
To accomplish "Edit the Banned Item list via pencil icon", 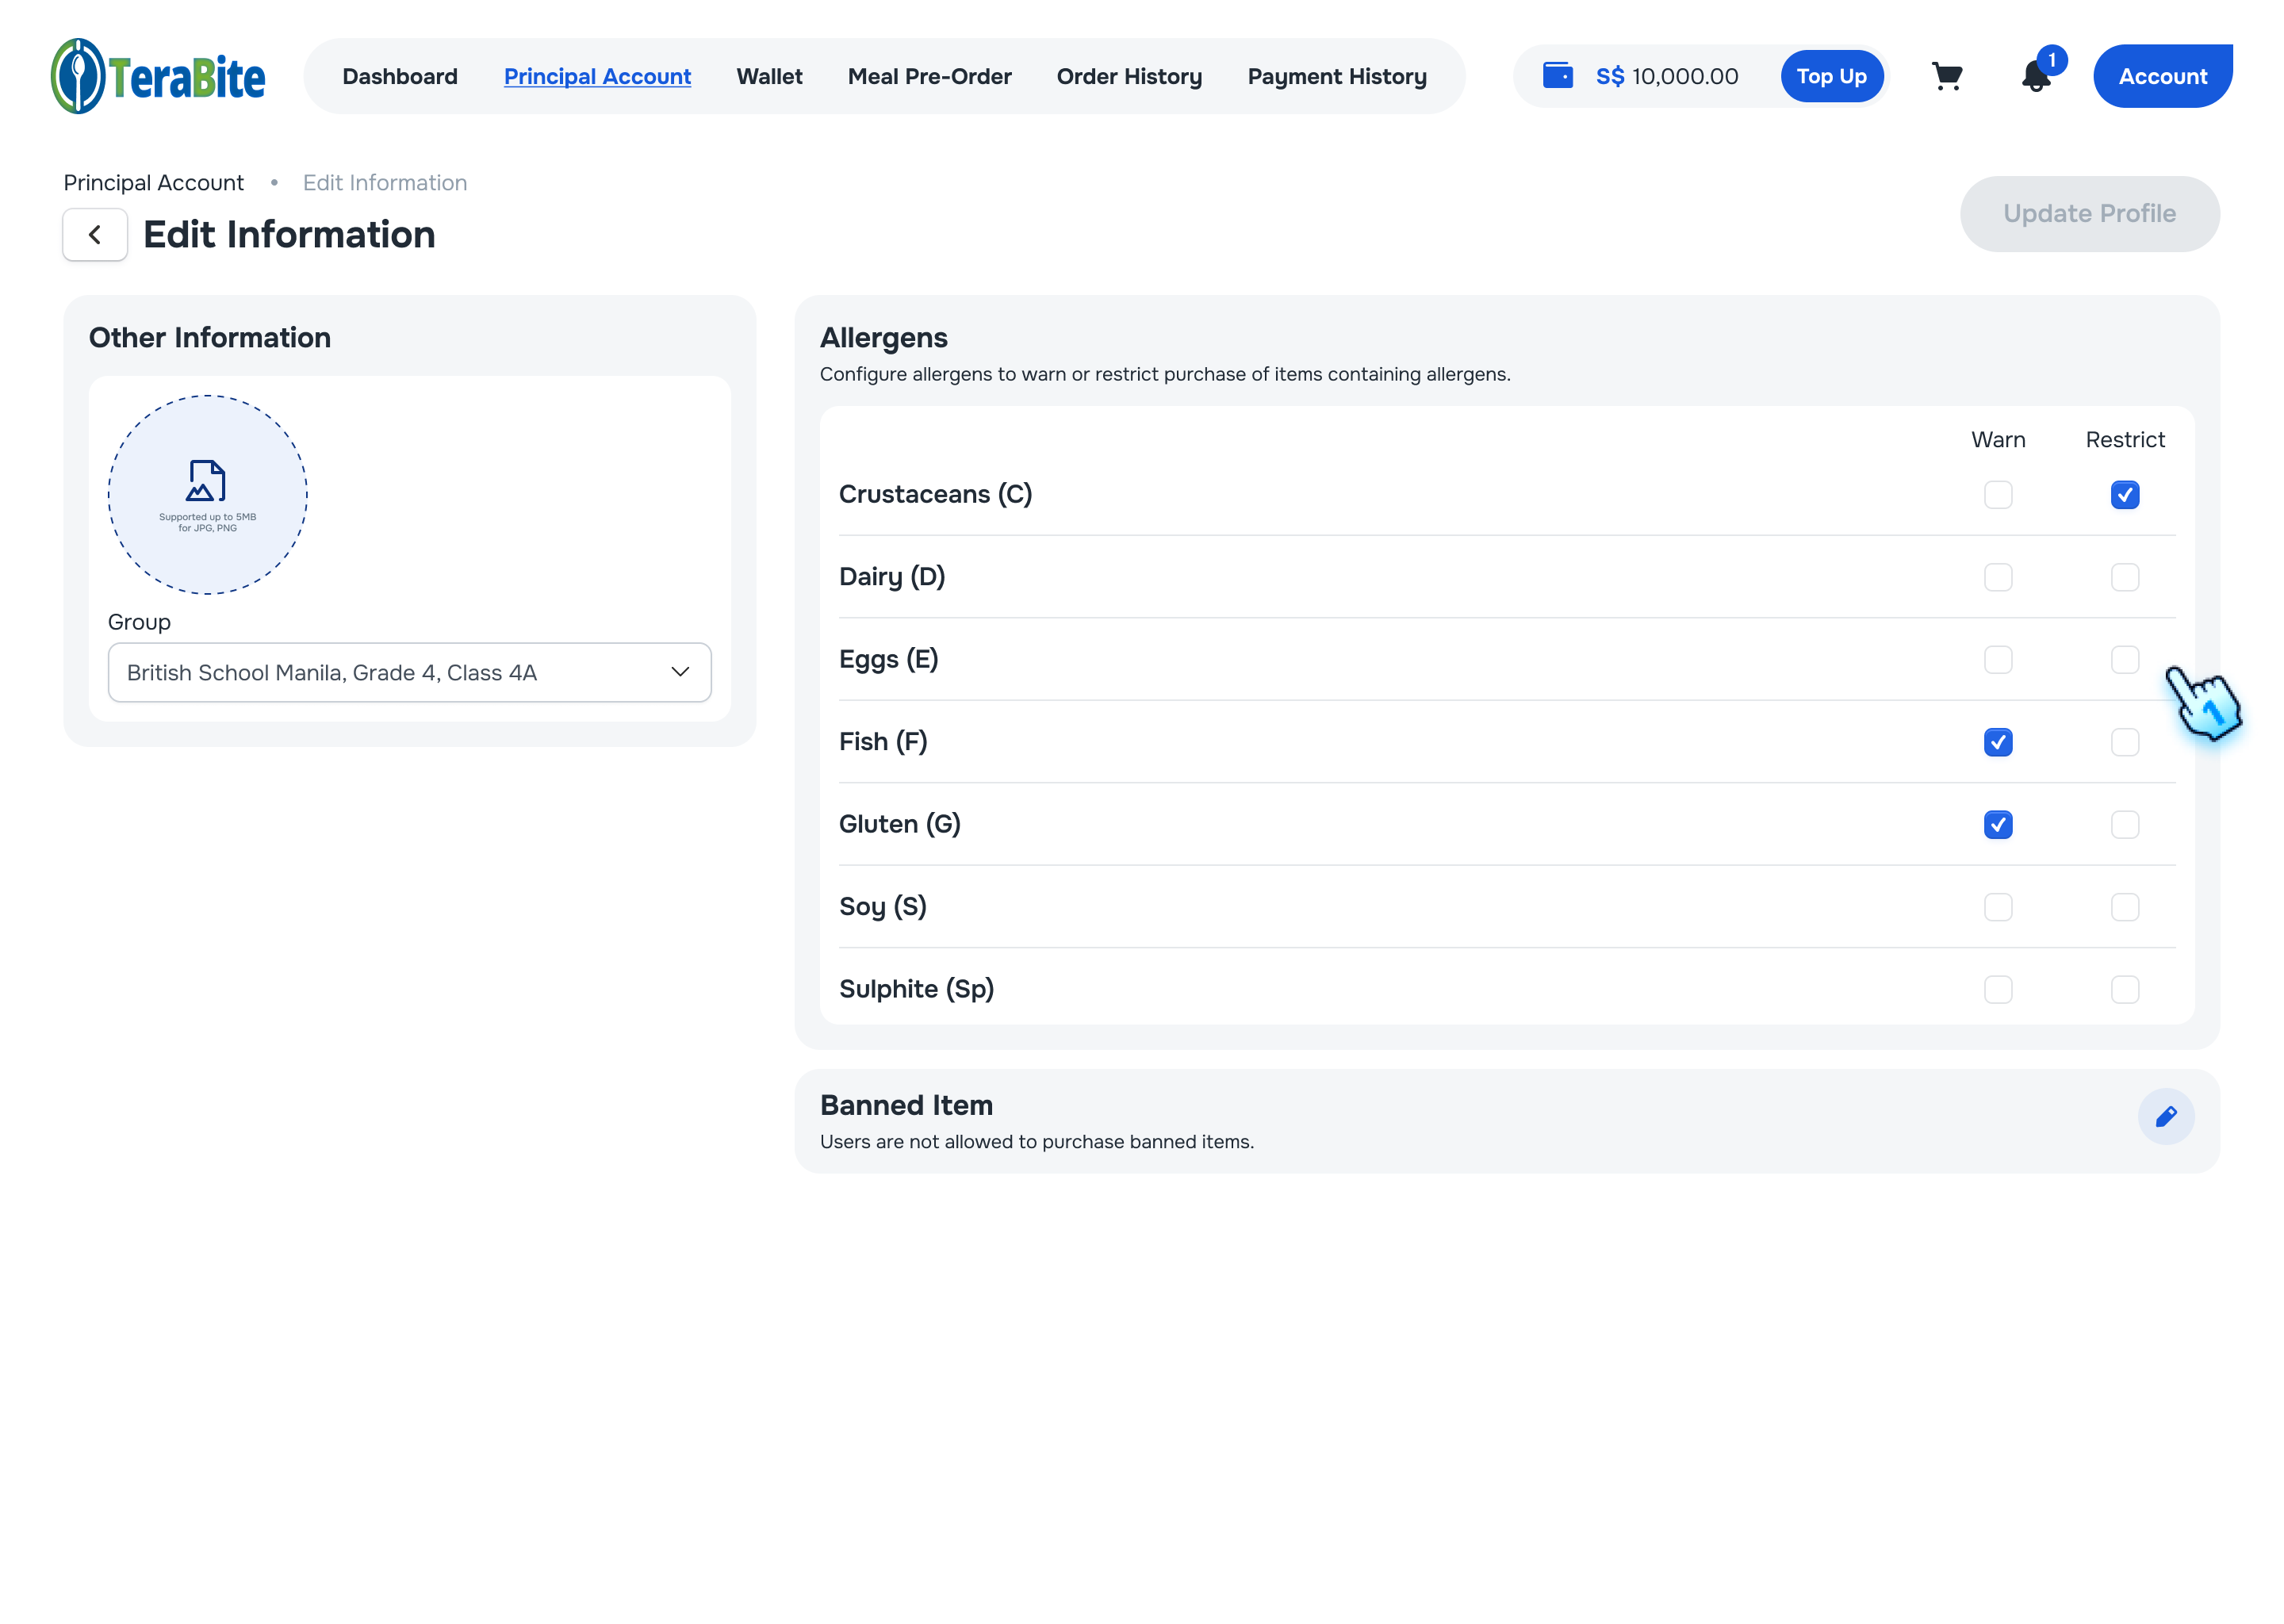I will [2167, 1117].
